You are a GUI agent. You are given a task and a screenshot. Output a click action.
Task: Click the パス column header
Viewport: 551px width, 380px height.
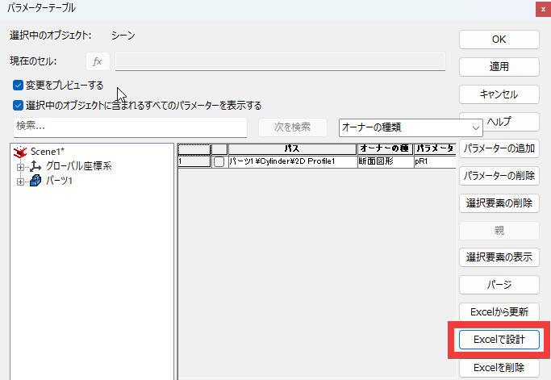292,149
